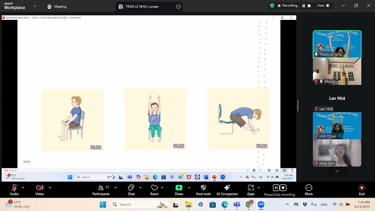Expand video options arrow beside Video
Image resolution: width=375 pixels, height=211 pixels.
[50, 188]
